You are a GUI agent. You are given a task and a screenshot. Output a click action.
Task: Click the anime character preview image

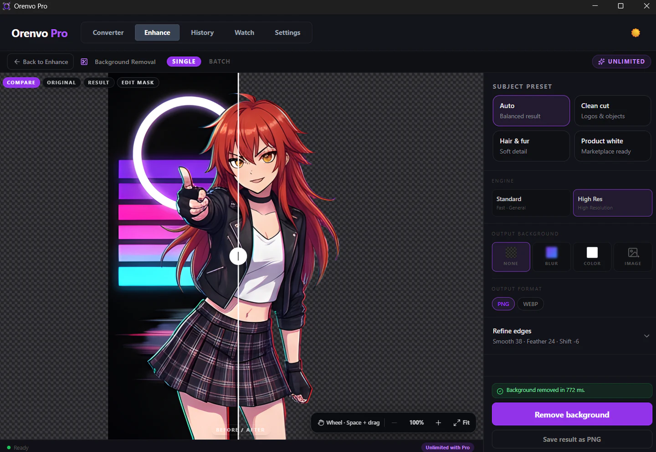238,256
